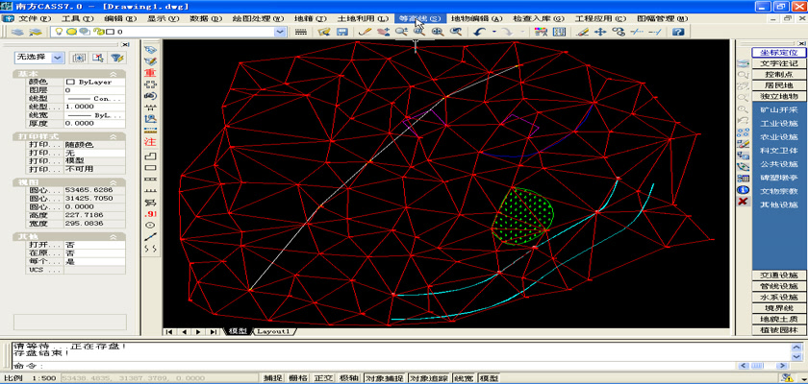
Task: Toggle 对象捕捉 object snap
Action: [385, 378]
